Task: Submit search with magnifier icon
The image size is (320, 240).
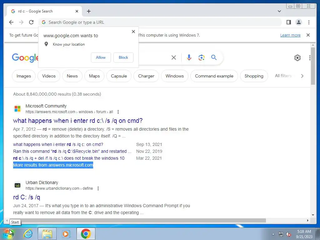Action: click(x=214, y=57)
